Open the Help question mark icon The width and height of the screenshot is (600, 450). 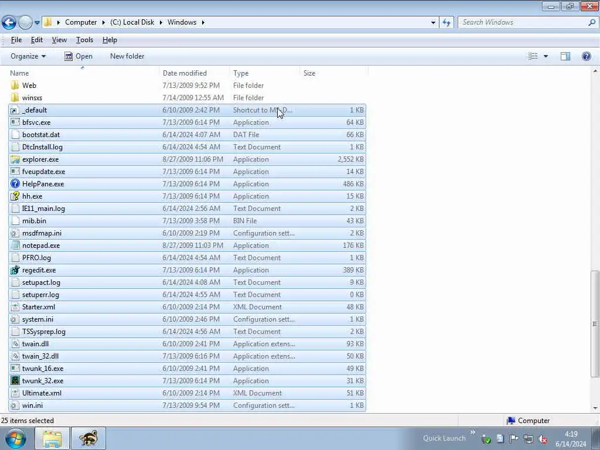point(586,56)
